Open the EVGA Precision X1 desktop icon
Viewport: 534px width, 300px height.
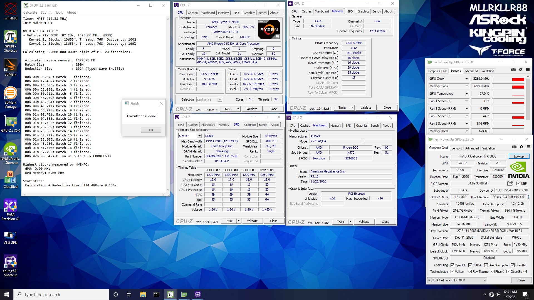click(10, 210)
